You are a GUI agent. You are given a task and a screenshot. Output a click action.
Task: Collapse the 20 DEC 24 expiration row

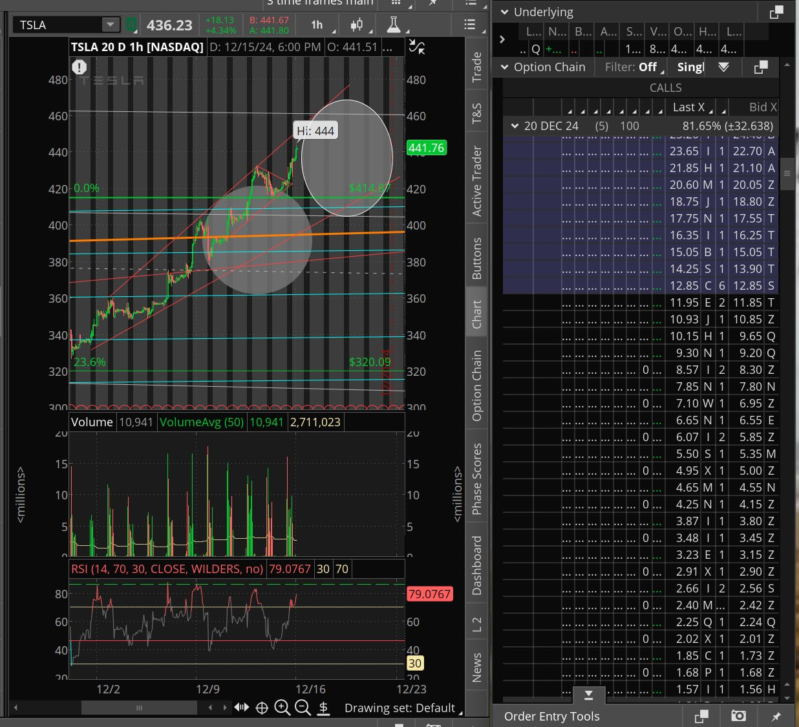[x=515, y=126]
